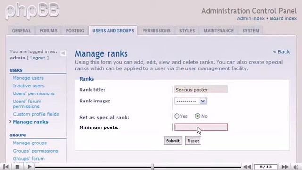Click the "Rank image:" label
The height and width of the screenshot is (170, 302).
click(x=95, y=101)
